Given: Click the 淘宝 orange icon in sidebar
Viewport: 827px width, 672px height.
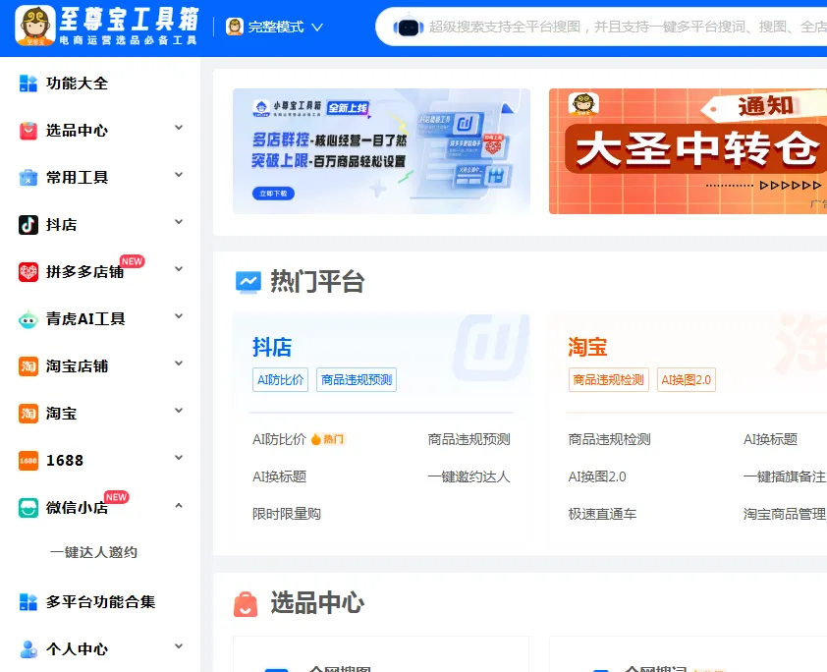Looking at the screenshot, I should pyautogui.click(x=28, y=414).
